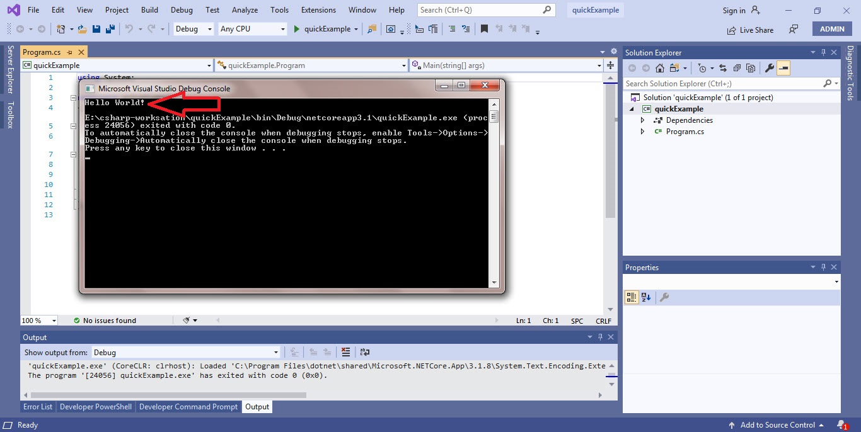The height and width of the screenshot is (432, 861).
Task: Toggle Preview Selected Items button in Solution Explorer
Action: (x=783, y=68)
